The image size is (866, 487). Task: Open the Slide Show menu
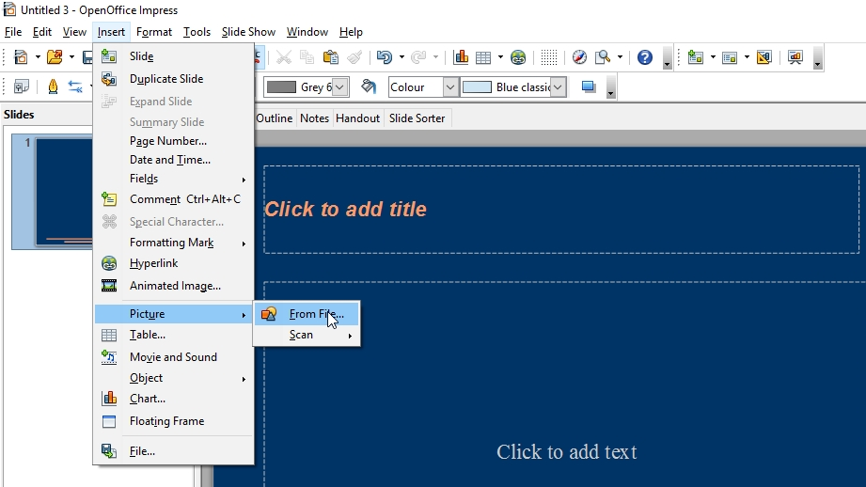pyautogui.click(x=248, y=32)
